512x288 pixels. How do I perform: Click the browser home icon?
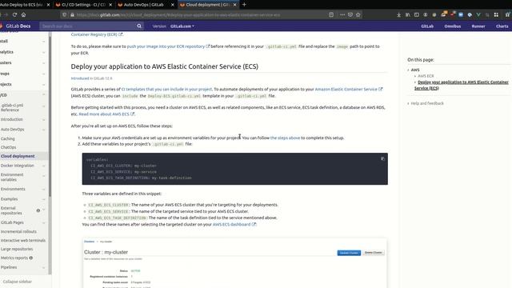click(x=23, y=14)
